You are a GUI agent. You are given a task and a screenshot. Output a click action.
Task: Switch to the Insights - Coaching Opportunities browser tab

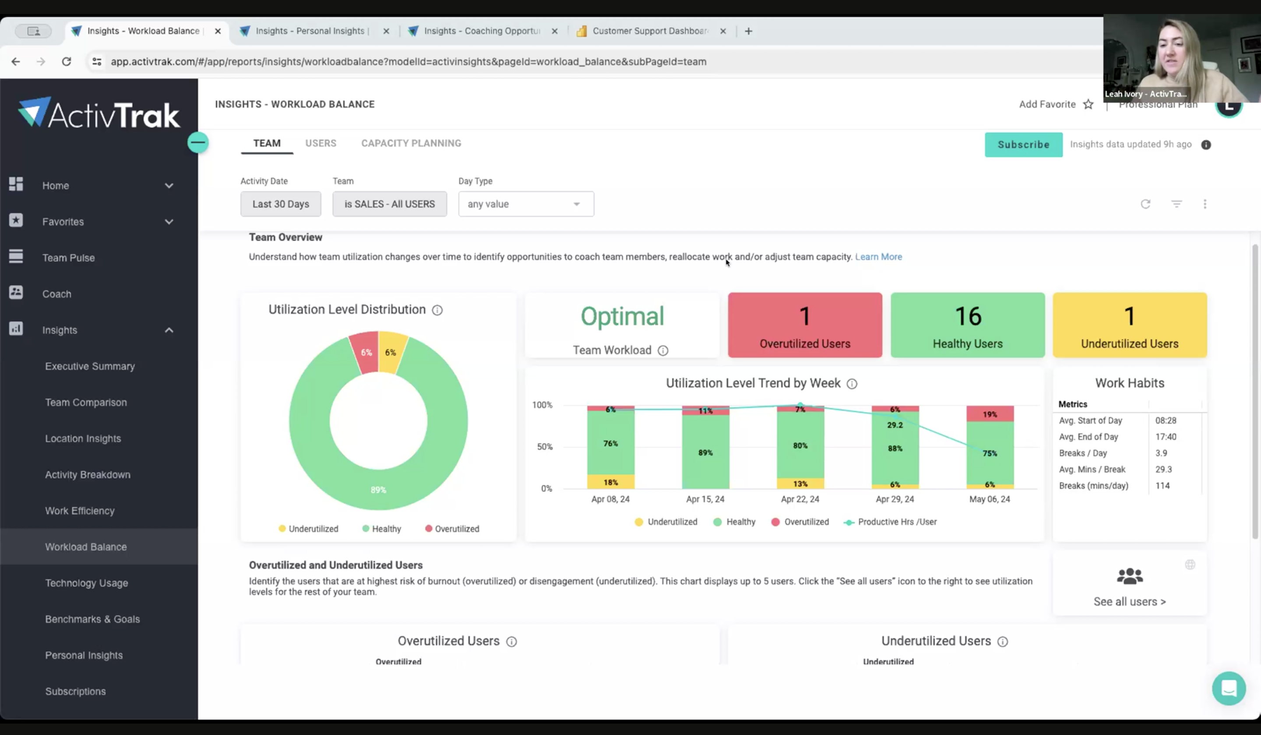(x=483, y=31)
